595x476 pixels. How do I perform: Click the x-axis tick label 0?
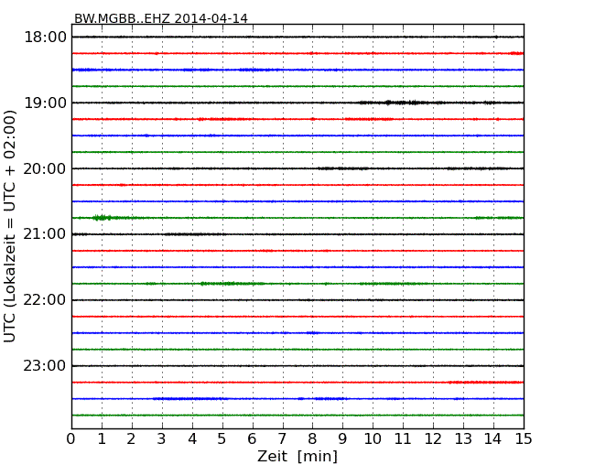point(71,439)
